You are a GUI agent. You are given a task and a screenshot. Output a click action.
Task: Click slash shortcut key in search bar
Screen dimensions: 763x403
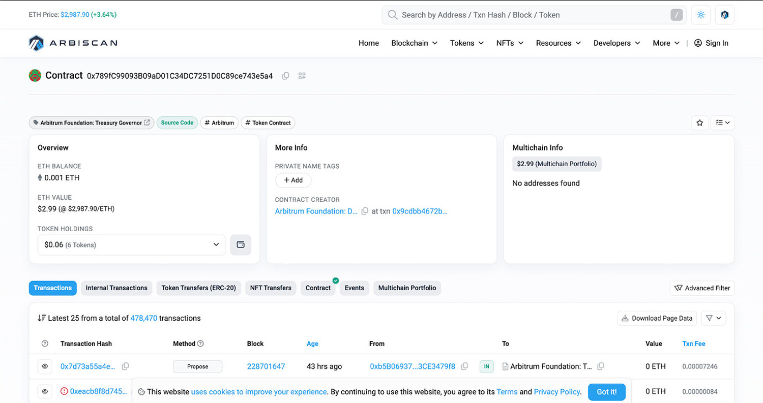676,15
